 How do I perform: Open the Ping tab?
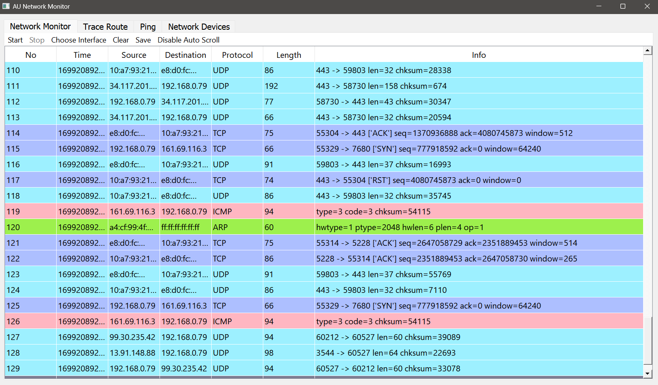click(x=148, y=27)
